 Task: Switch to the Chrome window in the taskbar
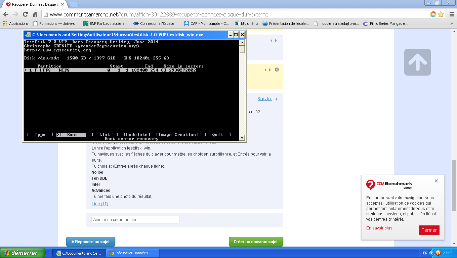tap(133, 253)
